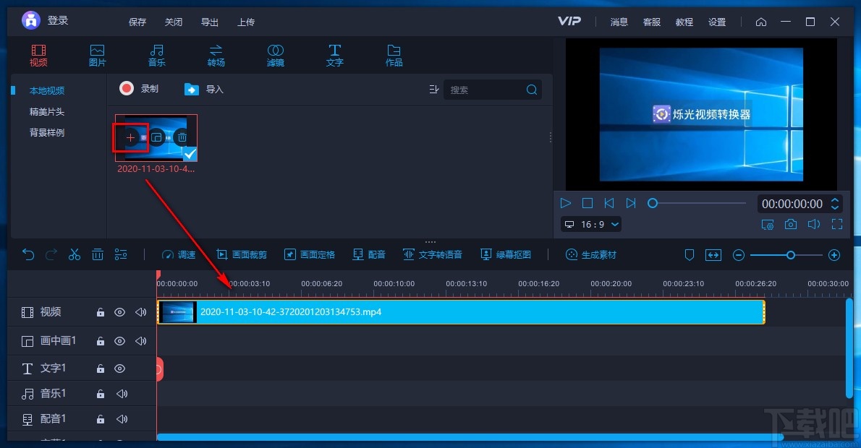Open 消息 messages
The image size is (861, 448).
619,22
